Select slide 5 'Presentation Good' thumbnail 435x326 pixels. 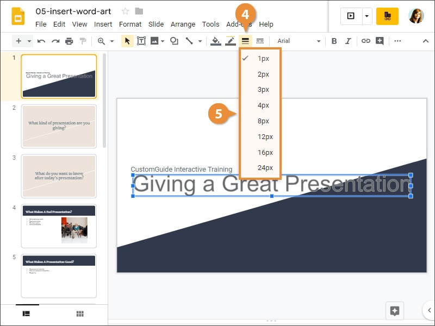(x=59, y=276)
